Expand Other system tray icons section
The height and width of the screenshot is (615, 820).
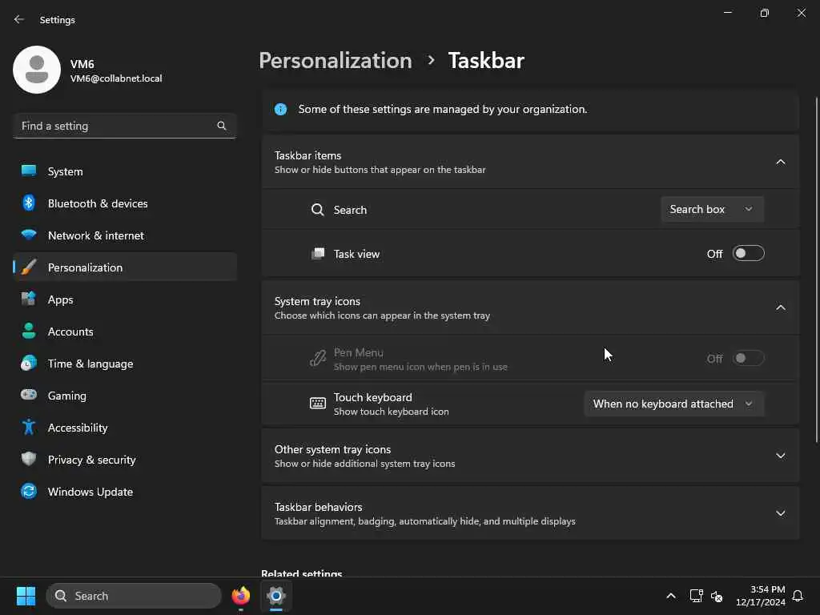tap(780, 456)
